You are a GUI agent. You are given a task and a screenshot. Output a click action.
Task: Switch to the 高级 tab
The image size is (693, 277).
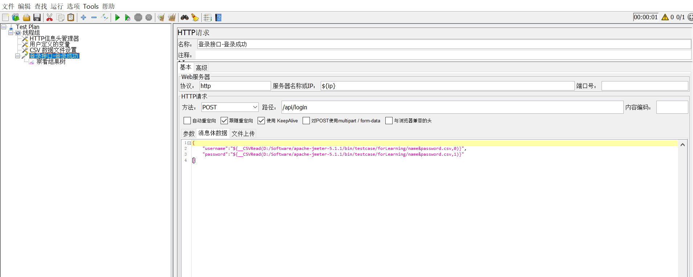[x=201, y=68]
